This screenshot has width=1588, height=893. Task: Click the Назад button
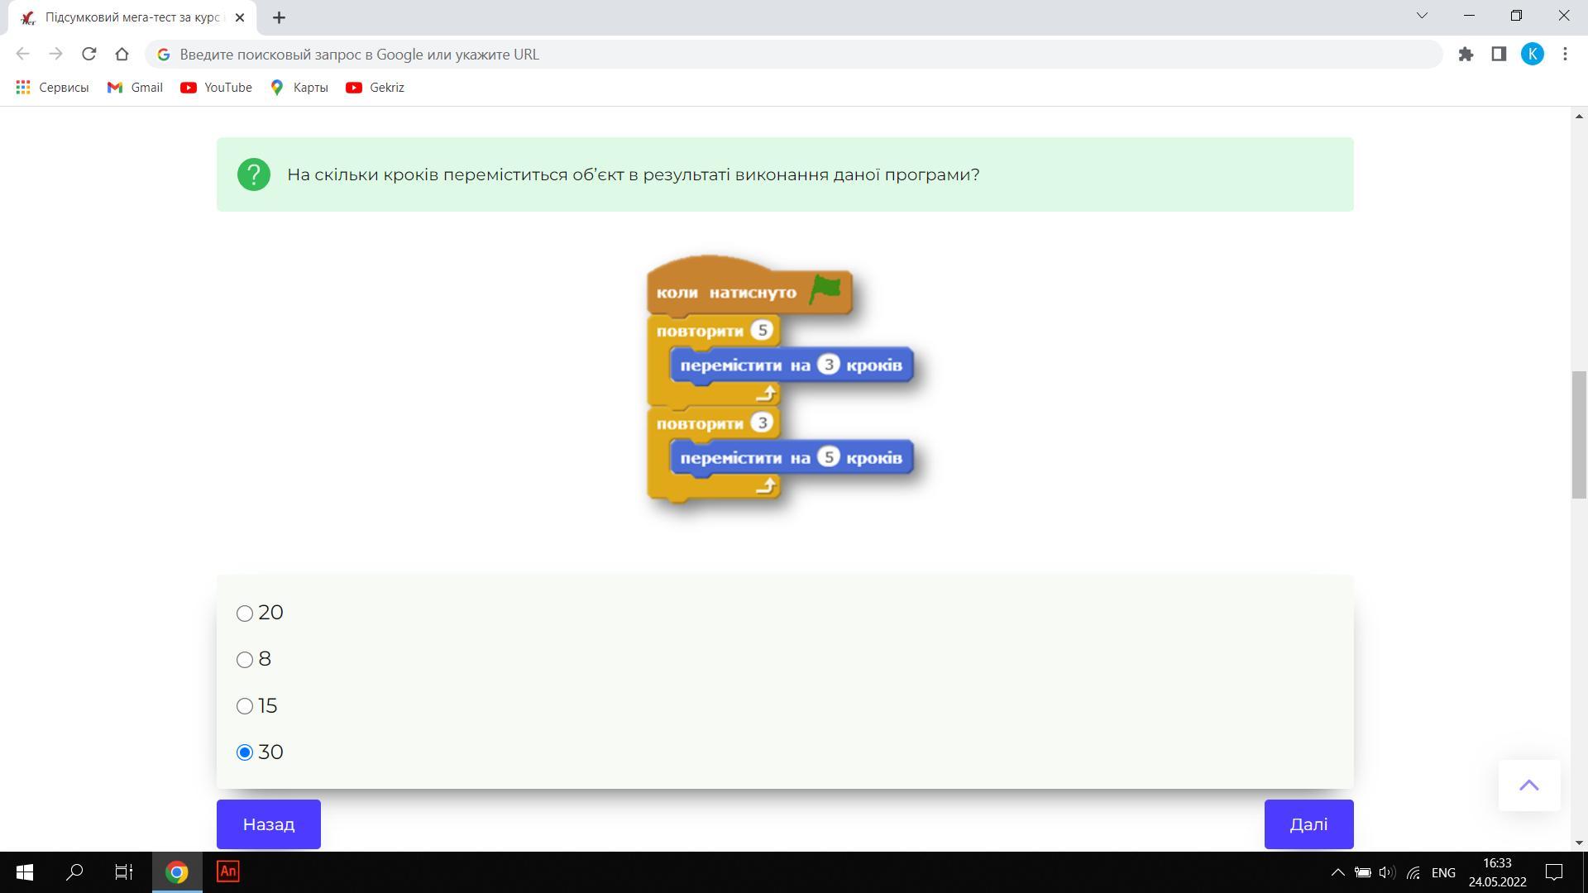[x=268, y=824]
